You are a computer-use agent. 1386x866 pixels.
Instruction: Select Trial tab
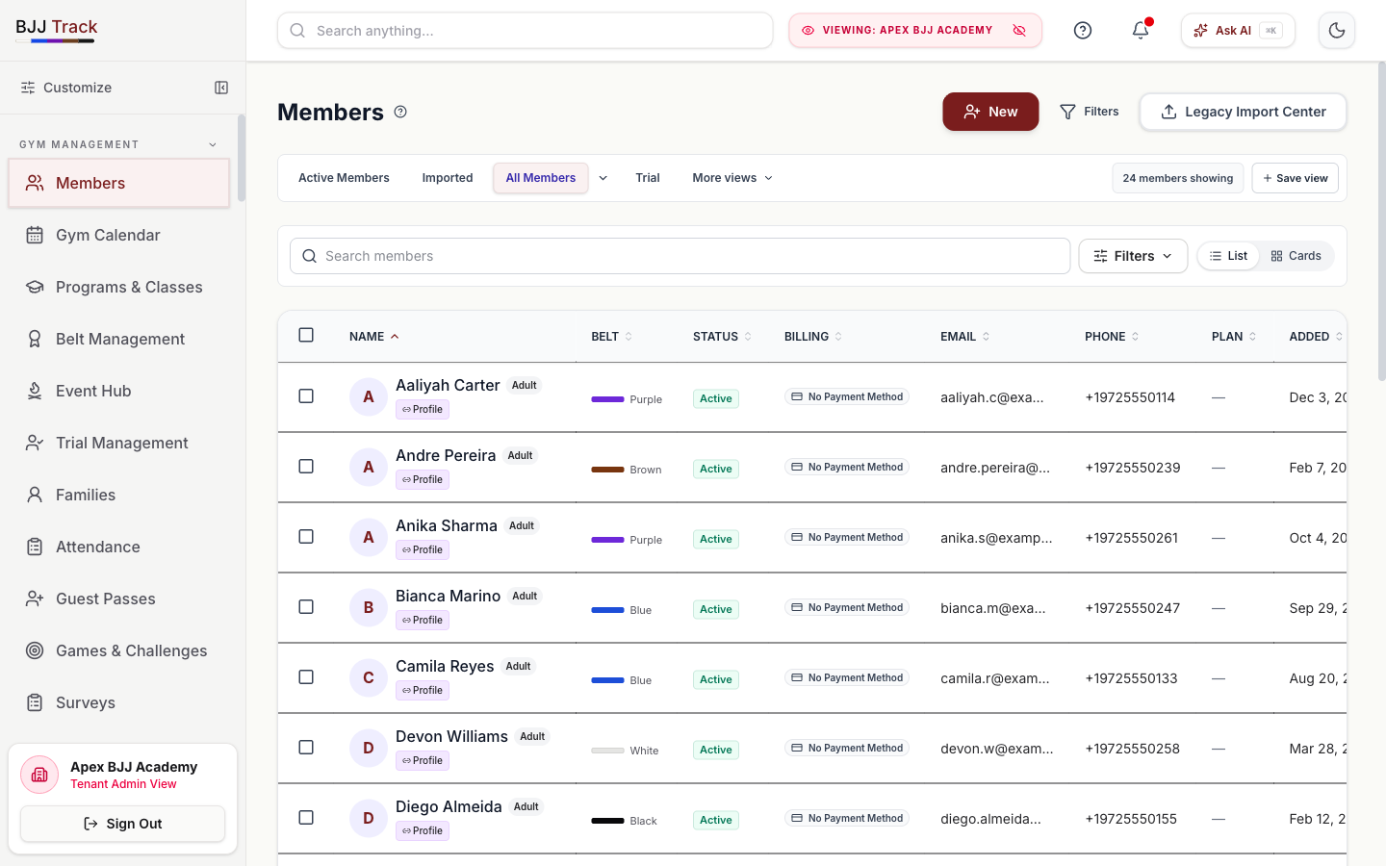648,178
